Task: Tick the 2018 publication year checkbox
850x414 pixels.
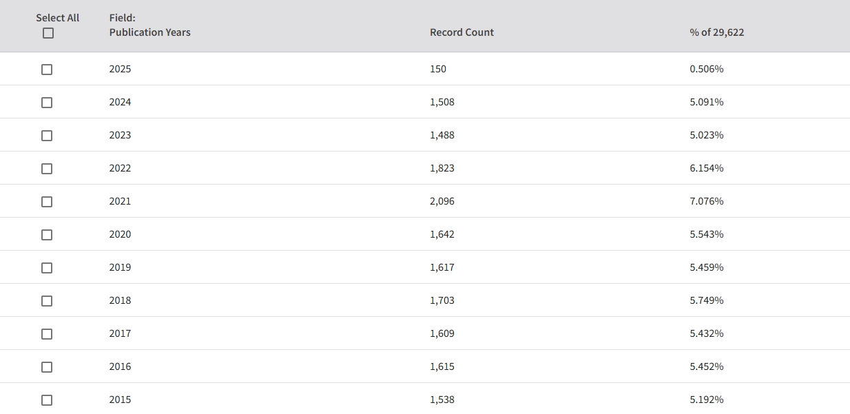Action: (47, 301)
